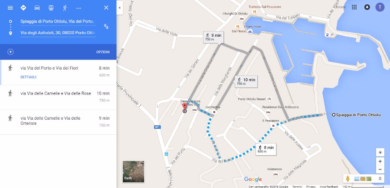Select the walking travel mode icon
This screenshot has width=390, height=188.
(x=65, y=8)
